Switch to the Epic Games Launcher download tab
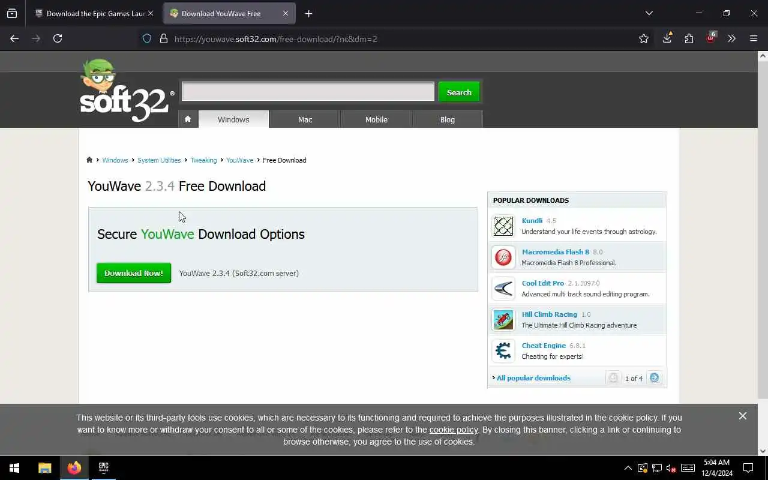The image size is (768, 480). 94,13
